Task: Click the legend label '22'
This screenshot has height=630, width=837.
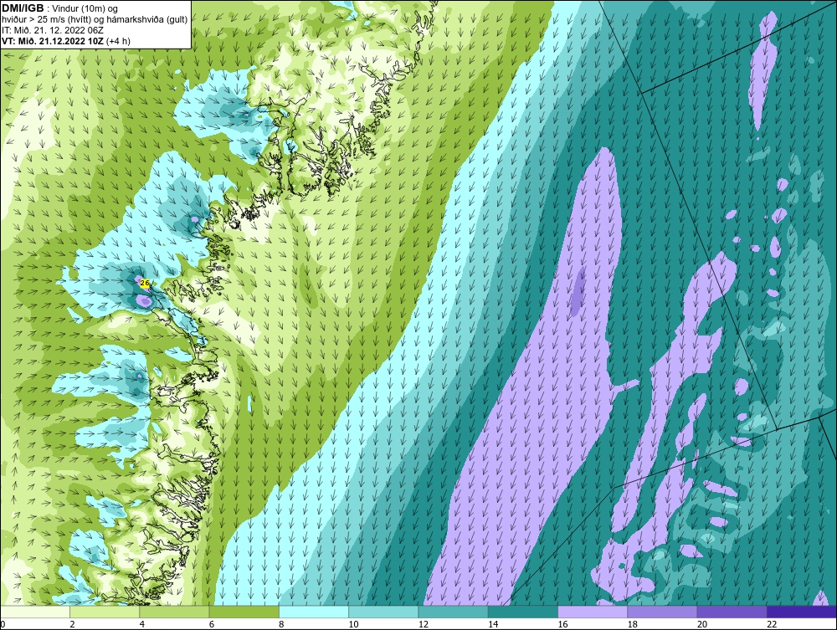Action: (x=772, y=624)
